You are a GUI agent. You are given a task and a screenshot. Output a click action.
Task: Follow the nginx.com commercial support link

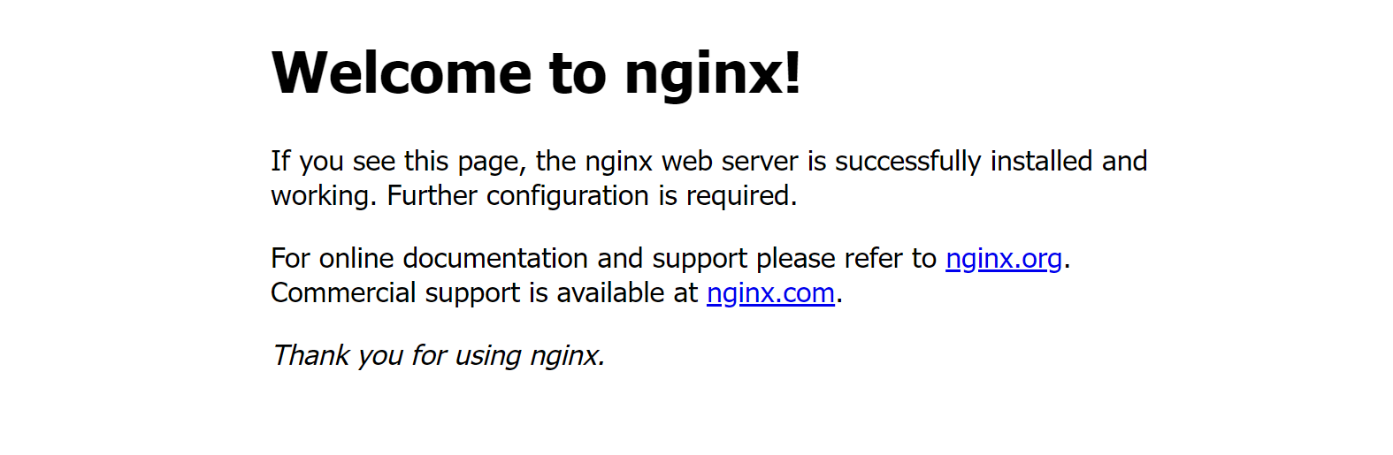point(770,292)
